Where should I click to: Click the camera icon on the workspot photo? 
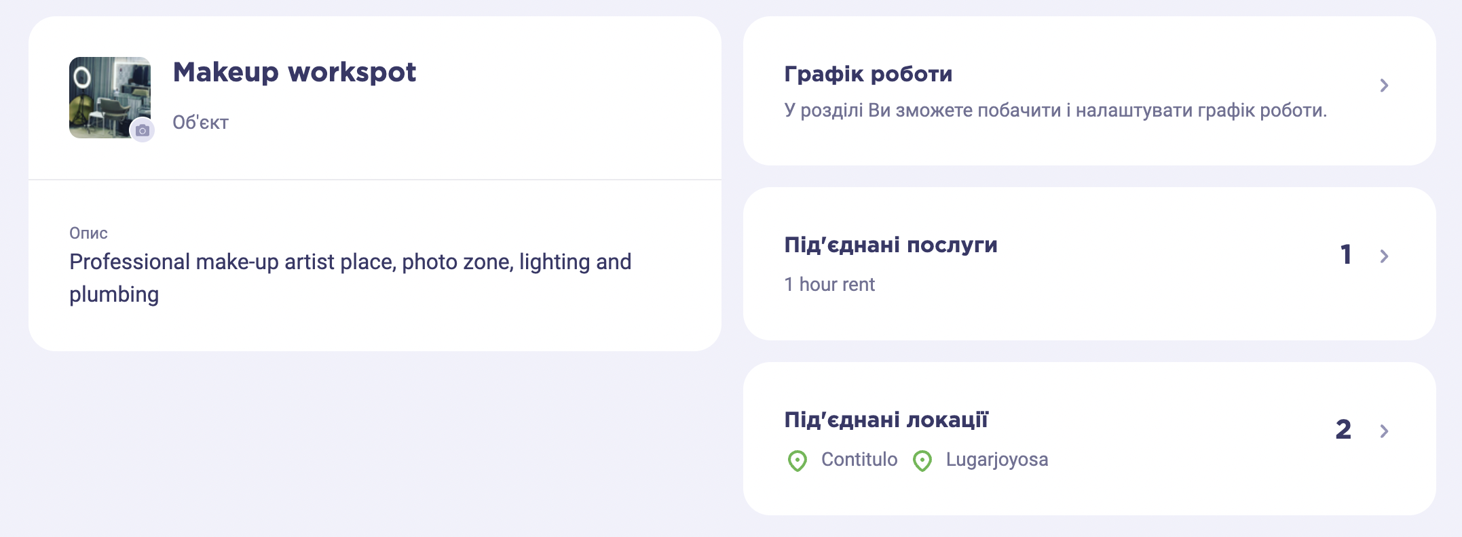(x=142, y=130)
